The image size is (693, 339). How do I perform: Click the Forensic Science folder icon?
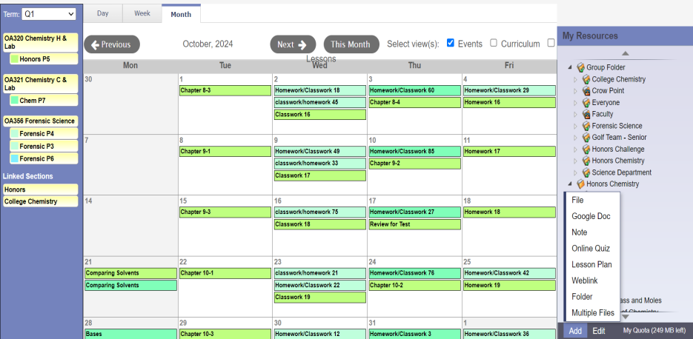click(586, 126)
